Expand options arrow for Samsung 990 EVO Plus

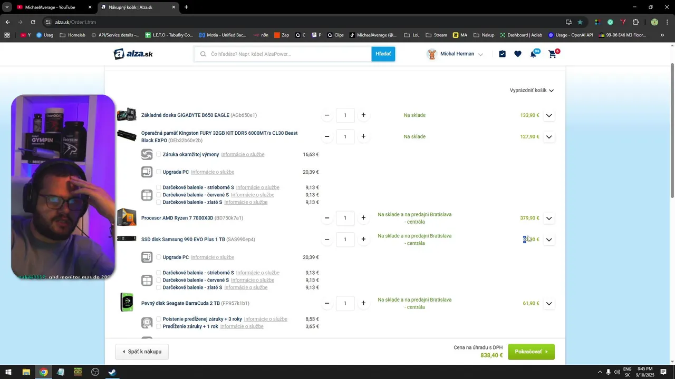(x=549, y=240)
